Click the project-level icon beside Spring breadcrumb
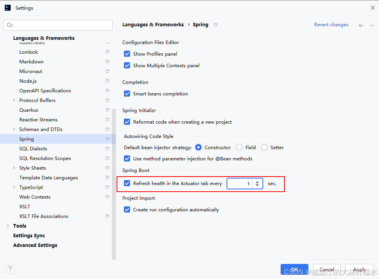379x279 pixels. [215, 25]
